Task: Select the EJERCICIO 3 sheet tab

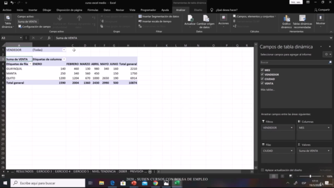Action: 44,172
